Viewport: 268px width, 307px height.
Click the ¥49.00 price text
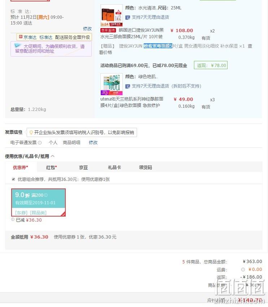(183, 99)
